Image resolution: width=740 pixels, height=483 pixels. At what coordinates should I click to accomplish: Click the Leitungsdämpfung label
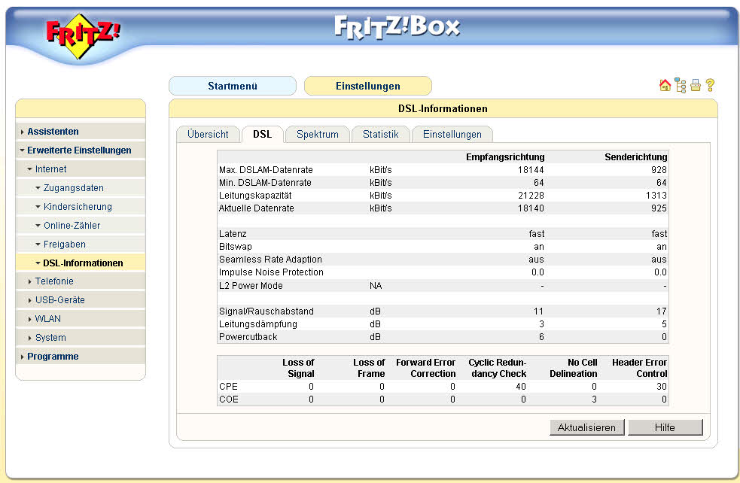point(258,324)
